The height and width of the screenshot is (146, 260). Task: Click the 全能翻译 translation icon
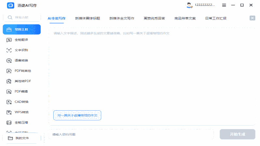(9, 40)
